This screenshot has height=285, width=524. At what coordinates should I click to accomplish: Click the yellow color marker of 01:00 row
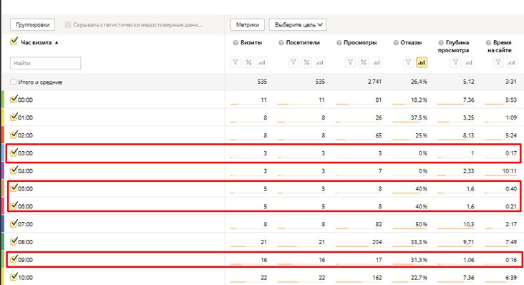pyautogui.click(x=3, y=117)
